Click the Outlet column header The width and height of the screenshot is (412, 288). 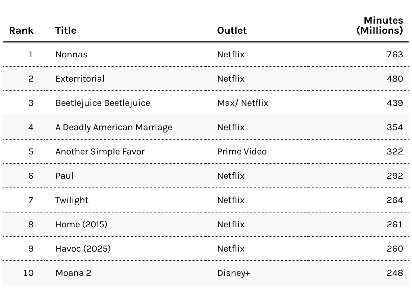pyautogui.click(x=232, y=30)
